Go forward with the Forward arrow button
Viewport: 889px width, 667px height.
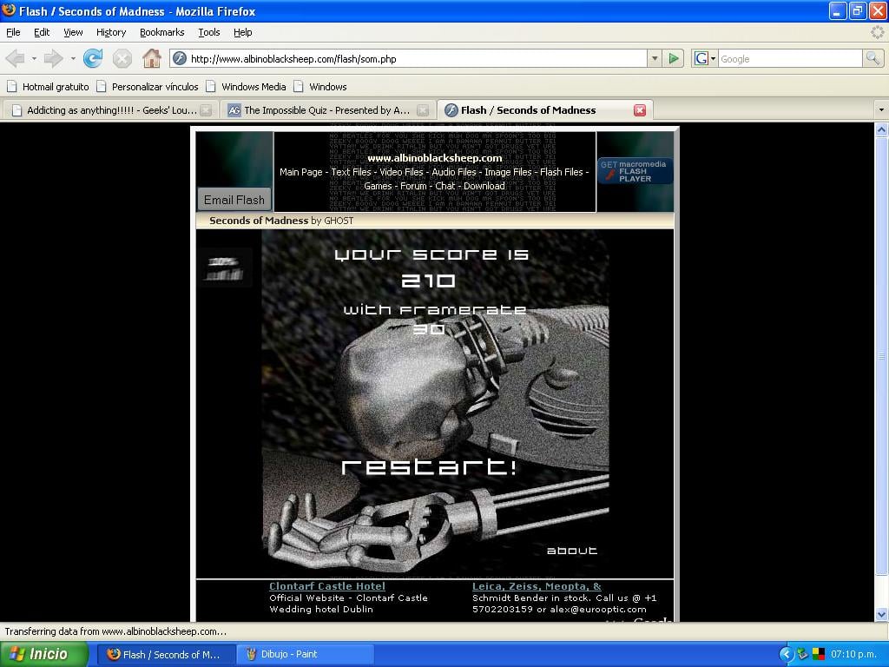click(x=53, y=58)
